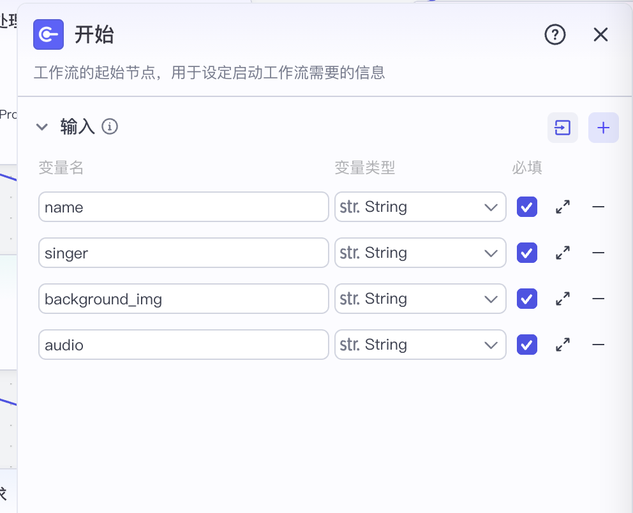This screenshot has width=633, height=513.
Task: Uncheck 必填 for the name variable
Action: (x=526, y=207)
